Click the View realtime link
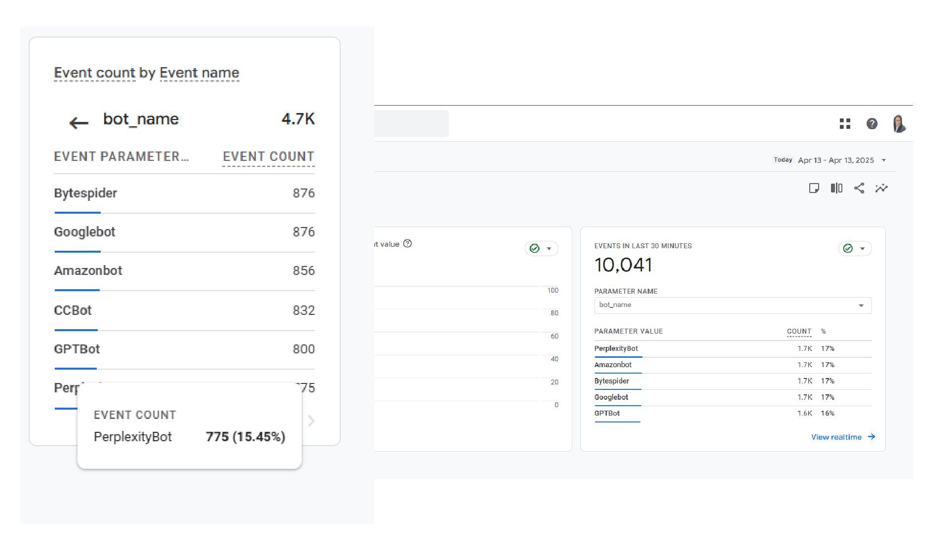This screenshot has height=533, width=948. point(843,437)
